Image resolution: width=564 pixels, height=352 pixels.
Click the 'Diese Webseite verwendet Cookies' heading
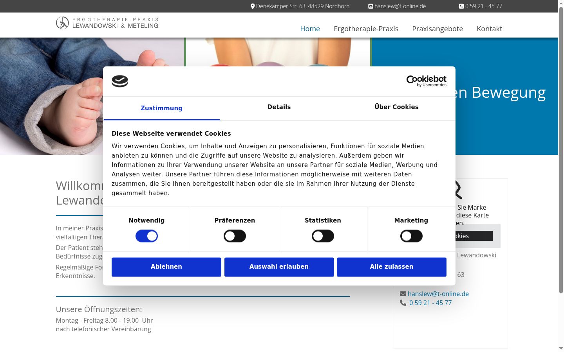click(171, 133)
